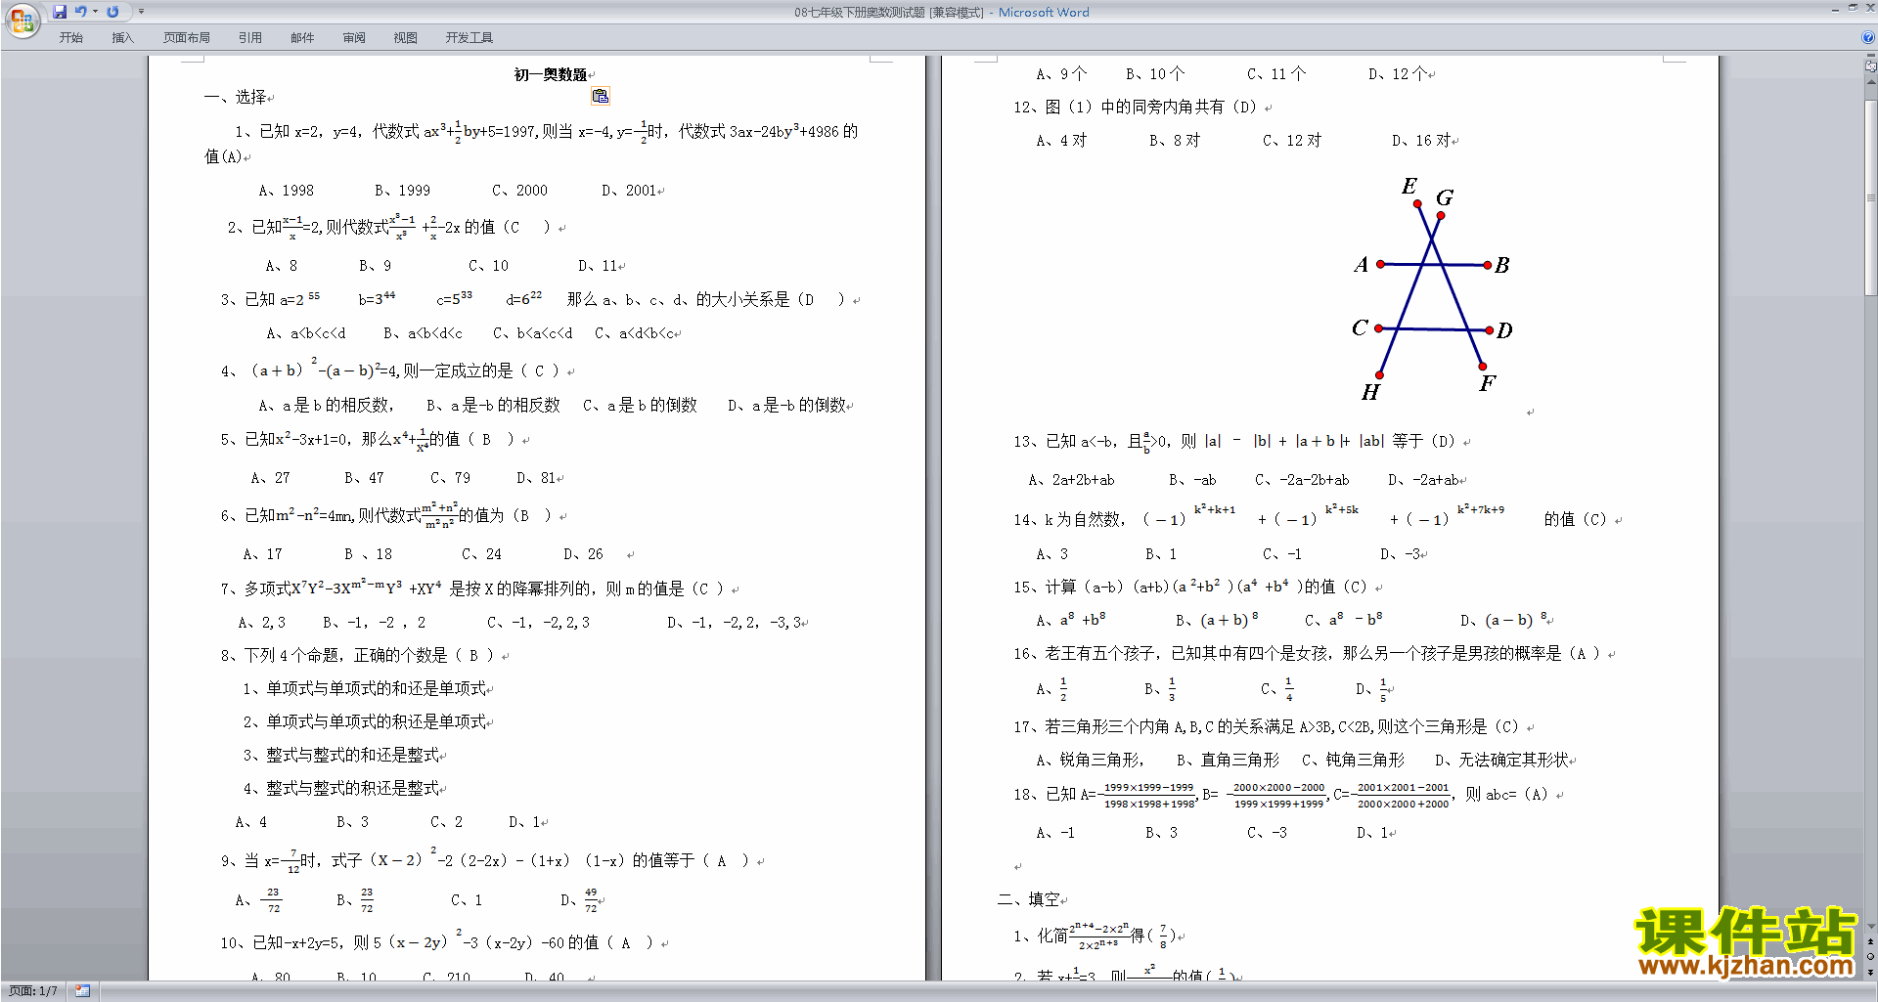Open the select browse object button

pos(1871,957)
